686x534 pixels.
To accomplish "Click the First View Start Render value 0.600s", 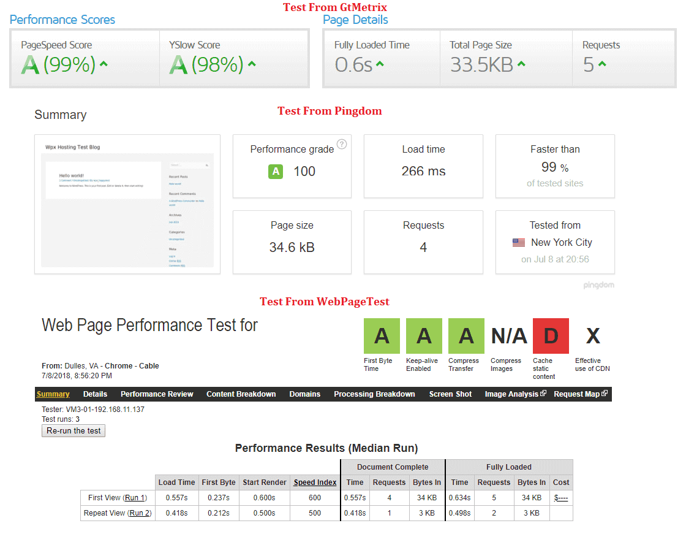I will (264, 498).
